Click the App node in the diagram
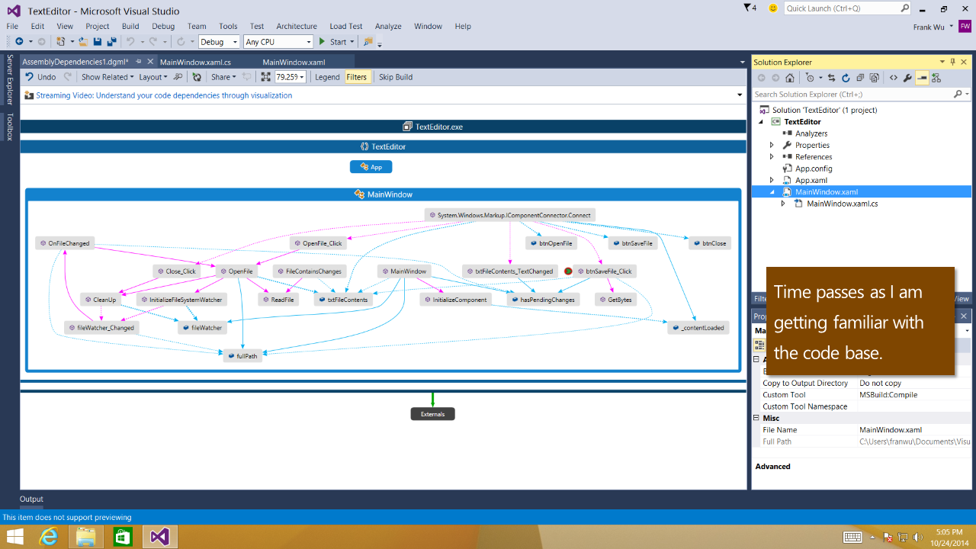Screen dimensions: 976x549 (371, 166)
